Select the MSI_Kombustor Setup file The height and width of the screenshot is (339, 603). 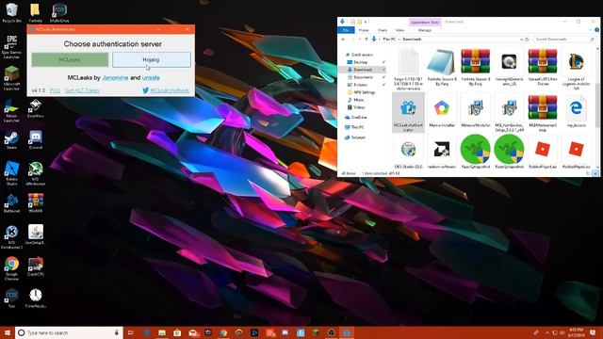tap(509, 112)
